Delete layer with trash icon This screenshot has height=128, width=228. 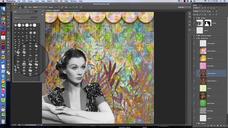(x=224, y=126)
